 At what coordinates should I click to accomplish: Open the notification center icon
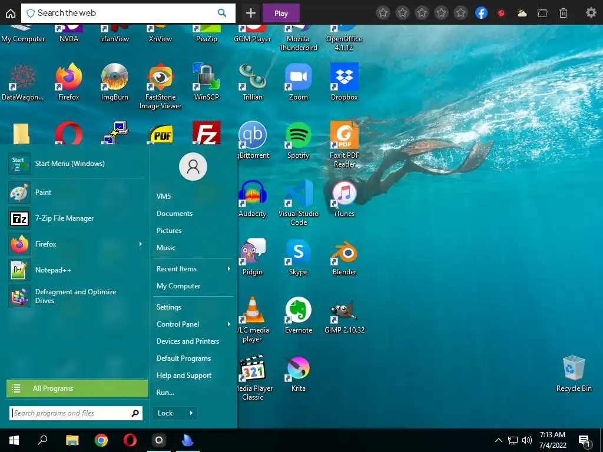584,441
